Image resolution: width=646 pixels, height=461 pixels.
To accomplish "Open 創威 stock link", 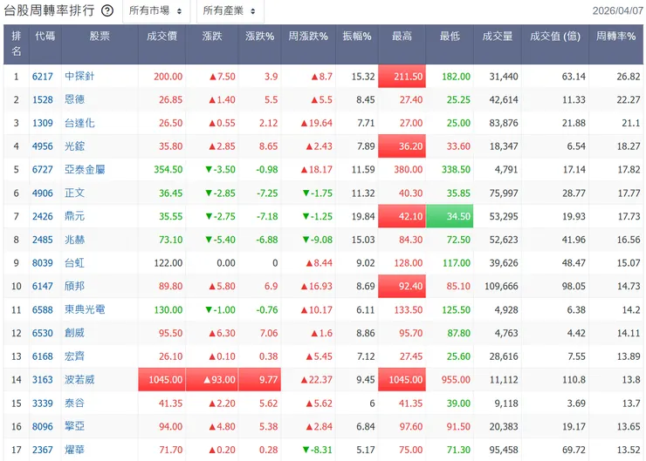I will (x=74, y=333).
